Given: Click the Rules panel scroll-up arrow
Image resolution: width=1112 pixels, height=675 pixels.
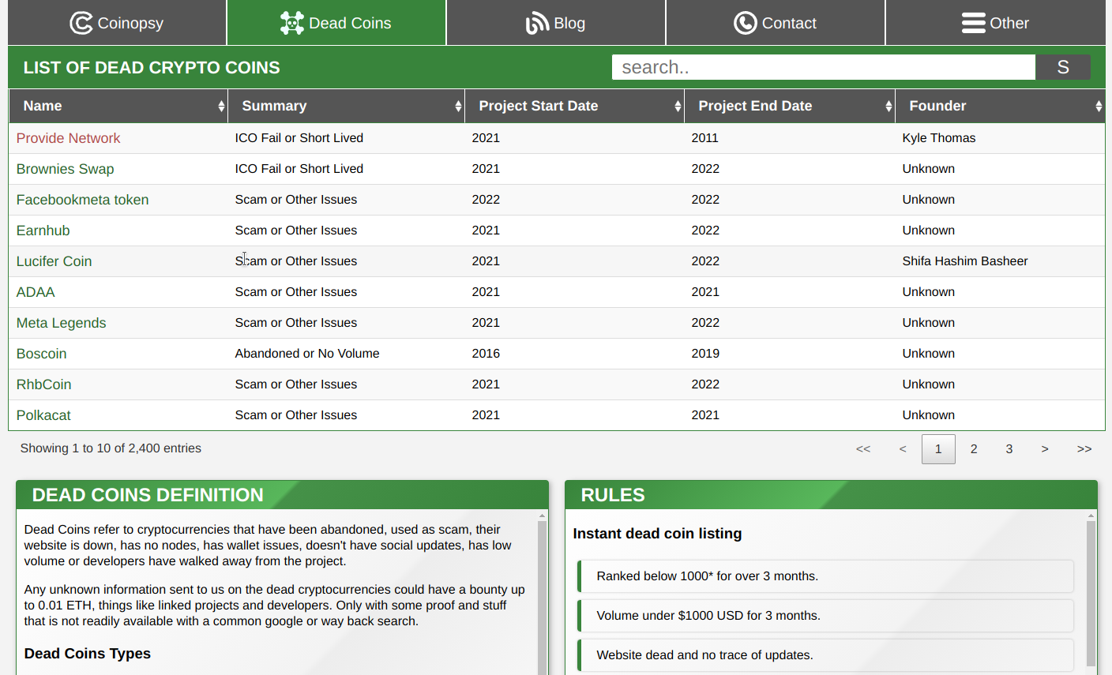Looking at the screenshot, I should click(1091, 516).
